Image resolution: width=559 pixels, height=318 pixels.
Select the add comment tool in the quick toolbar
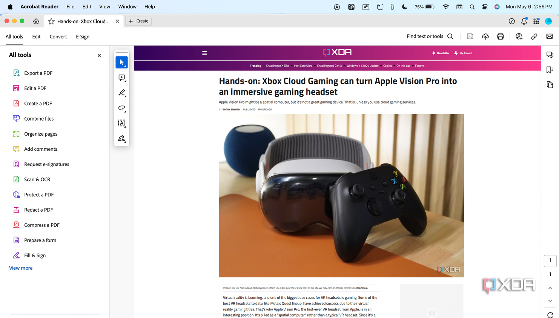click(121, 78)
